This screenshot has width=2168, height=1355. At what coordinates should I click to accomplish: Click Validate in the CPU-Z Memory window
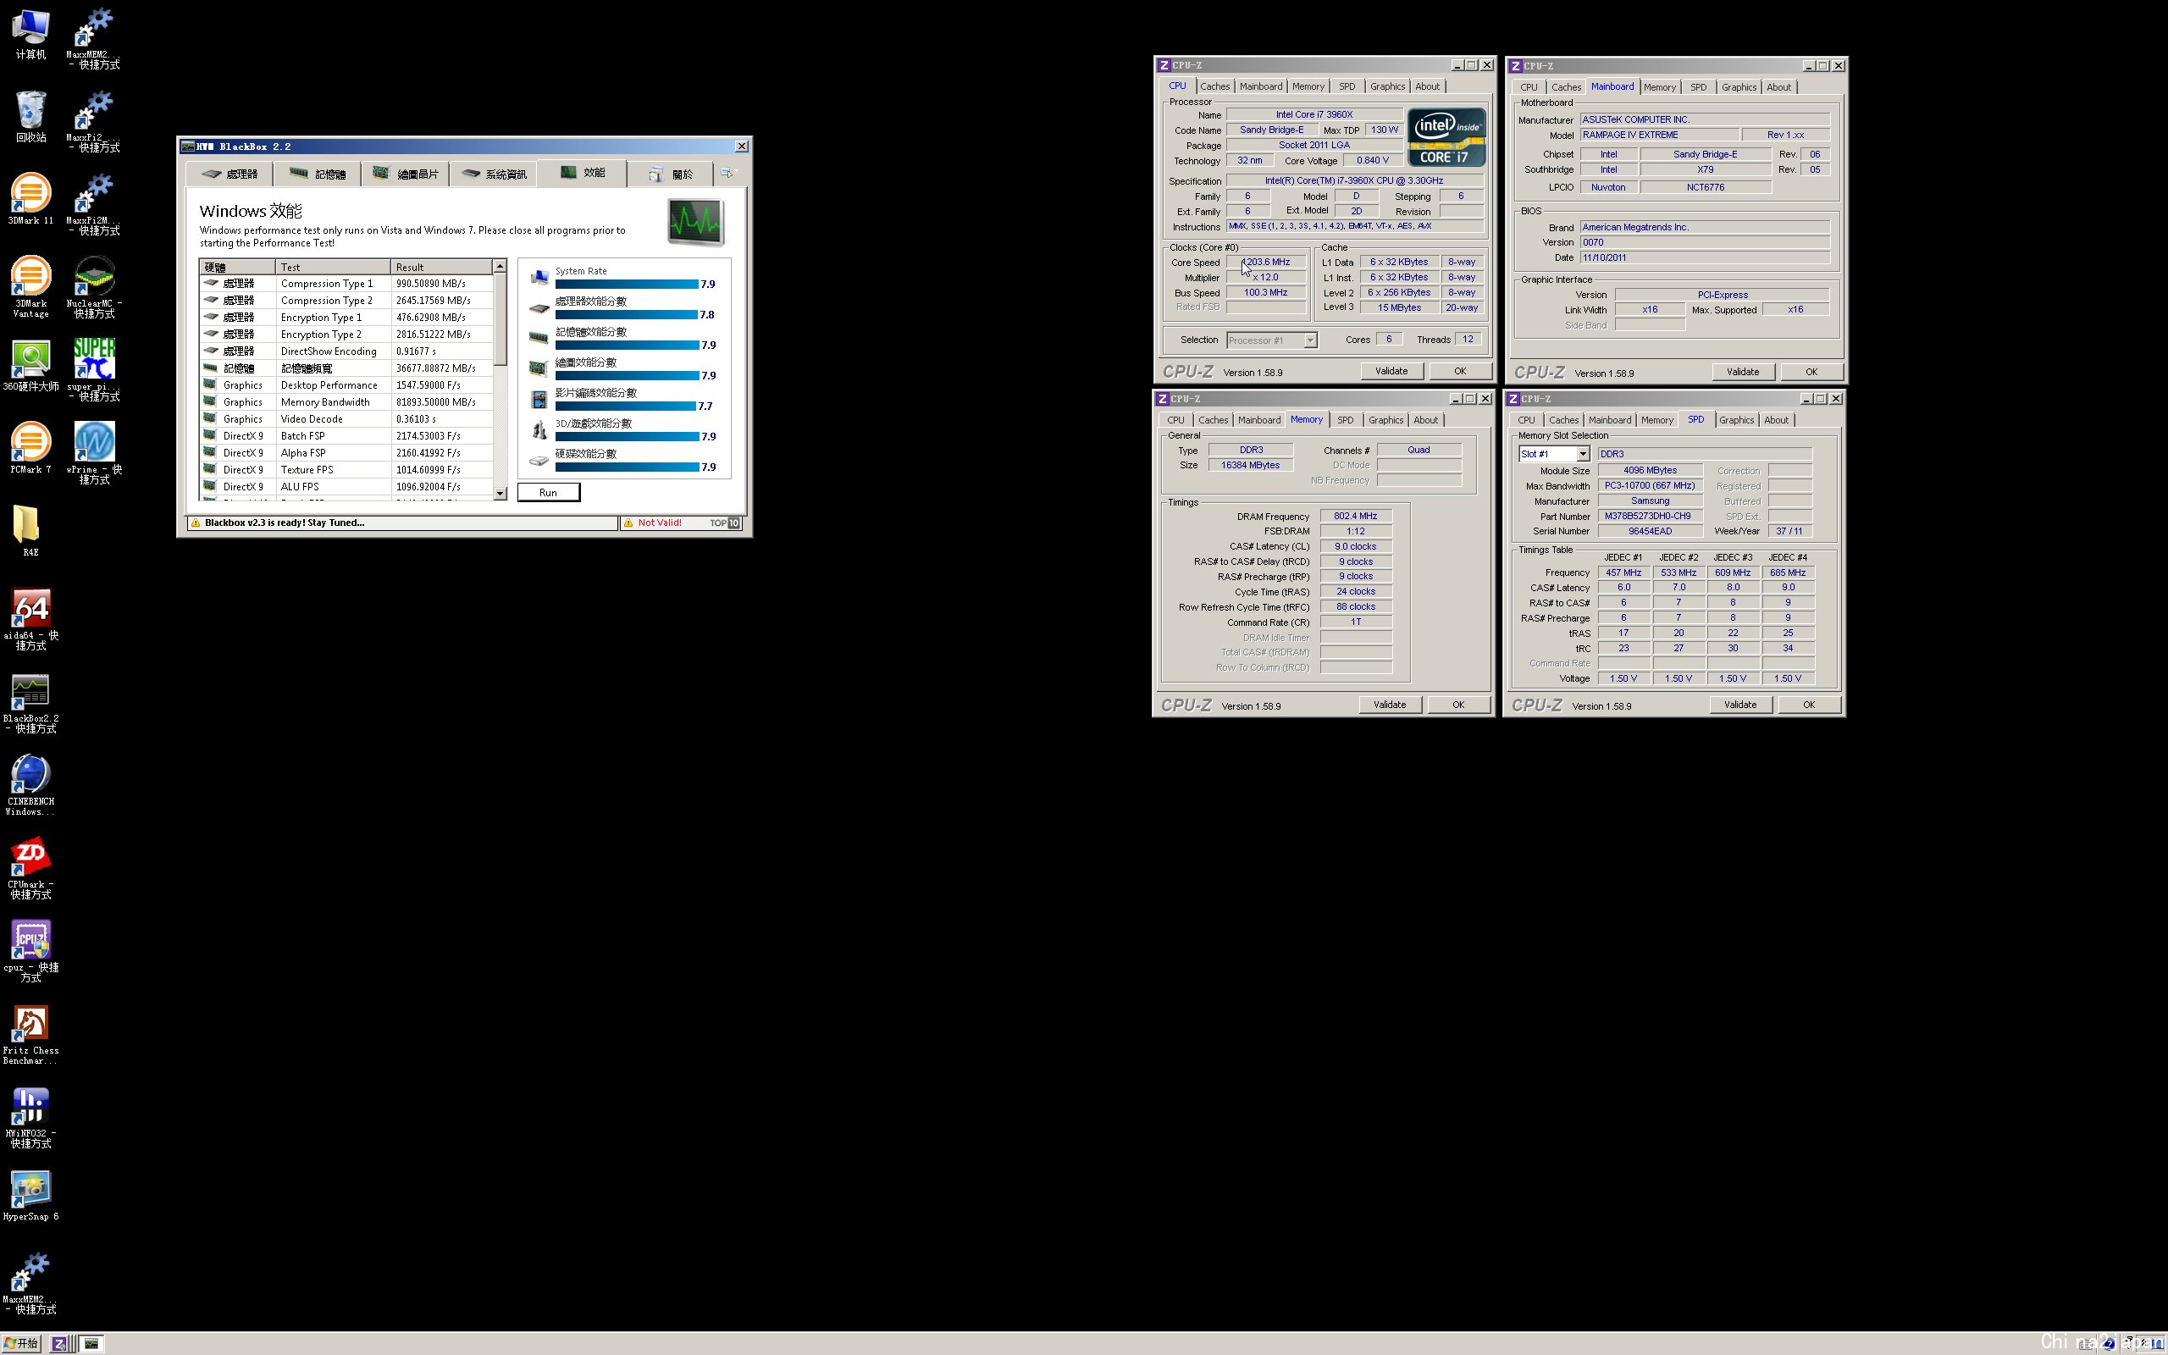(1390, 705)
